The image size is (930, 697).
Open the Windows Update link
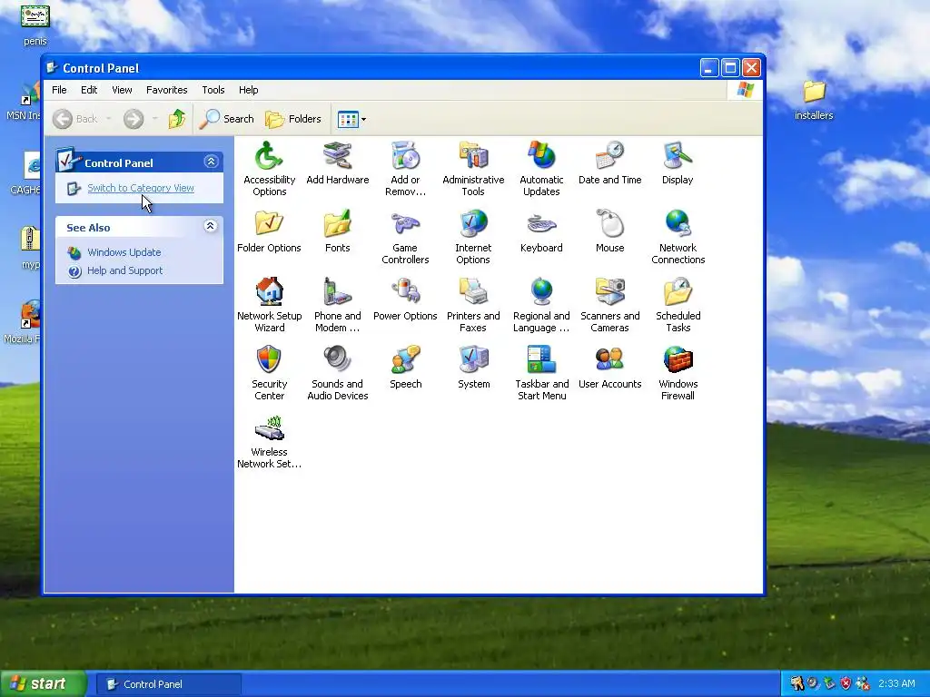click(124, 252)
